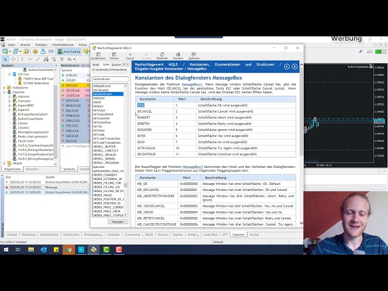
Task: Expand the Indikatoren tree node
Action: pyautogui.click(x=4, y=87)
